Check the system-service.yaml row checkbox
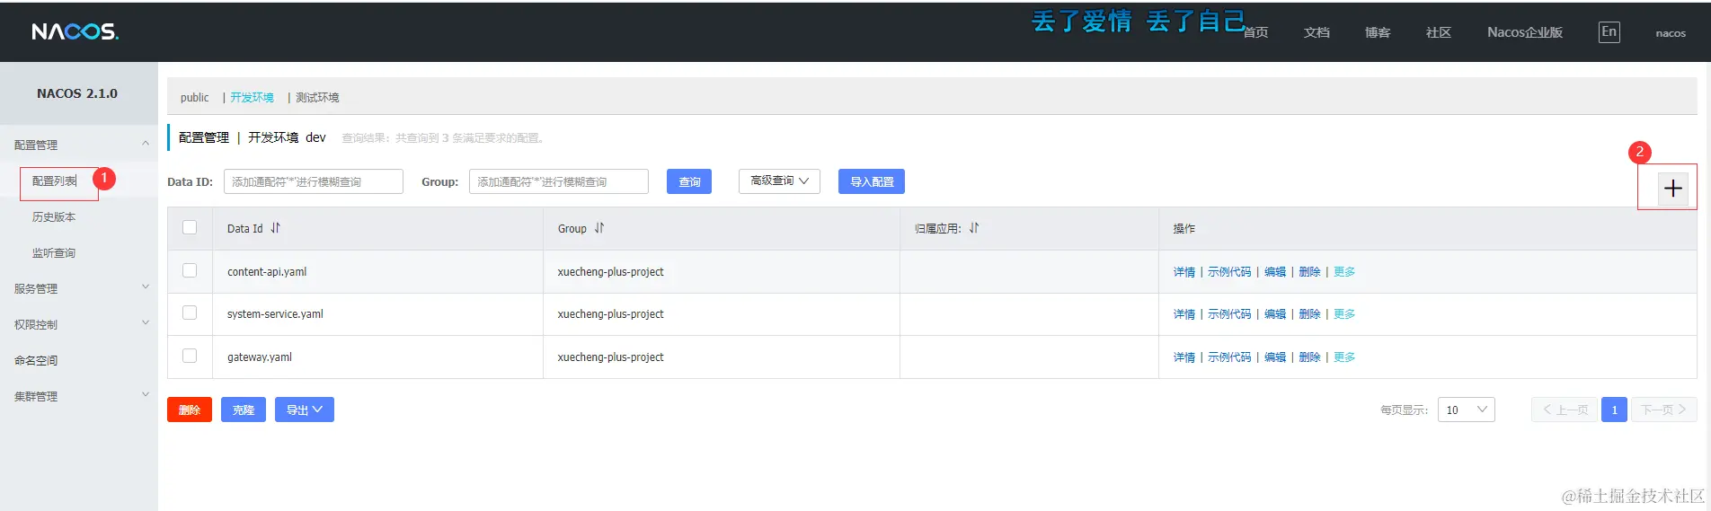 [190, 313]
